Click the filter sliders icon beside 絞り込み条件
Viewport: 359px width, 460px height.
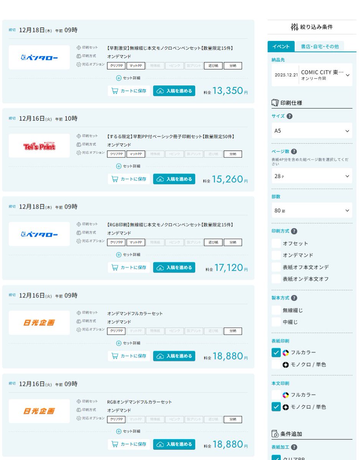[x=295, y=27]
